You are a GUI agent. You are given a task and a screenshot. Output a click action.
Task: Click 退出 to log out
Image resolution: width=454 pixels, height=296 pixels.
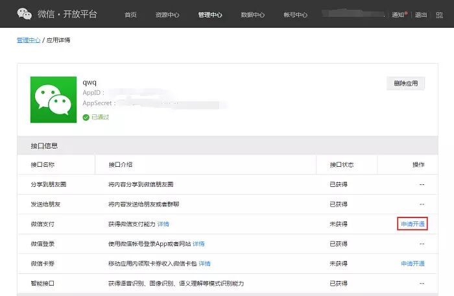click(421, 15)
